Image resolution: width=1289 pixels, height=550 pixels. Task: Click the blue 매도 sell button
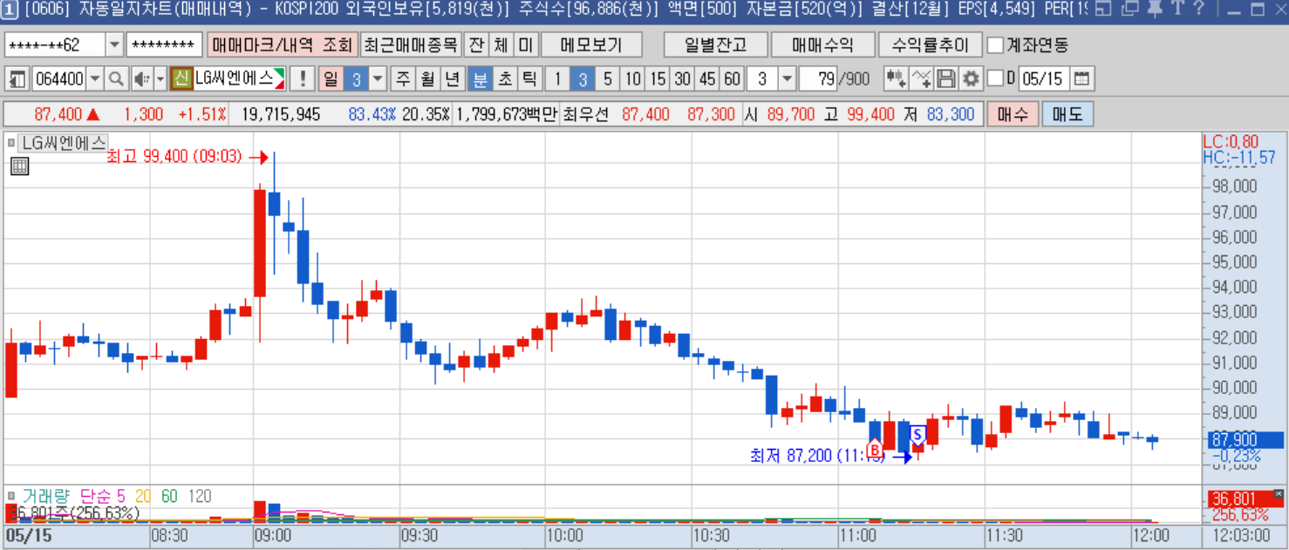(x=1067, y=114)
